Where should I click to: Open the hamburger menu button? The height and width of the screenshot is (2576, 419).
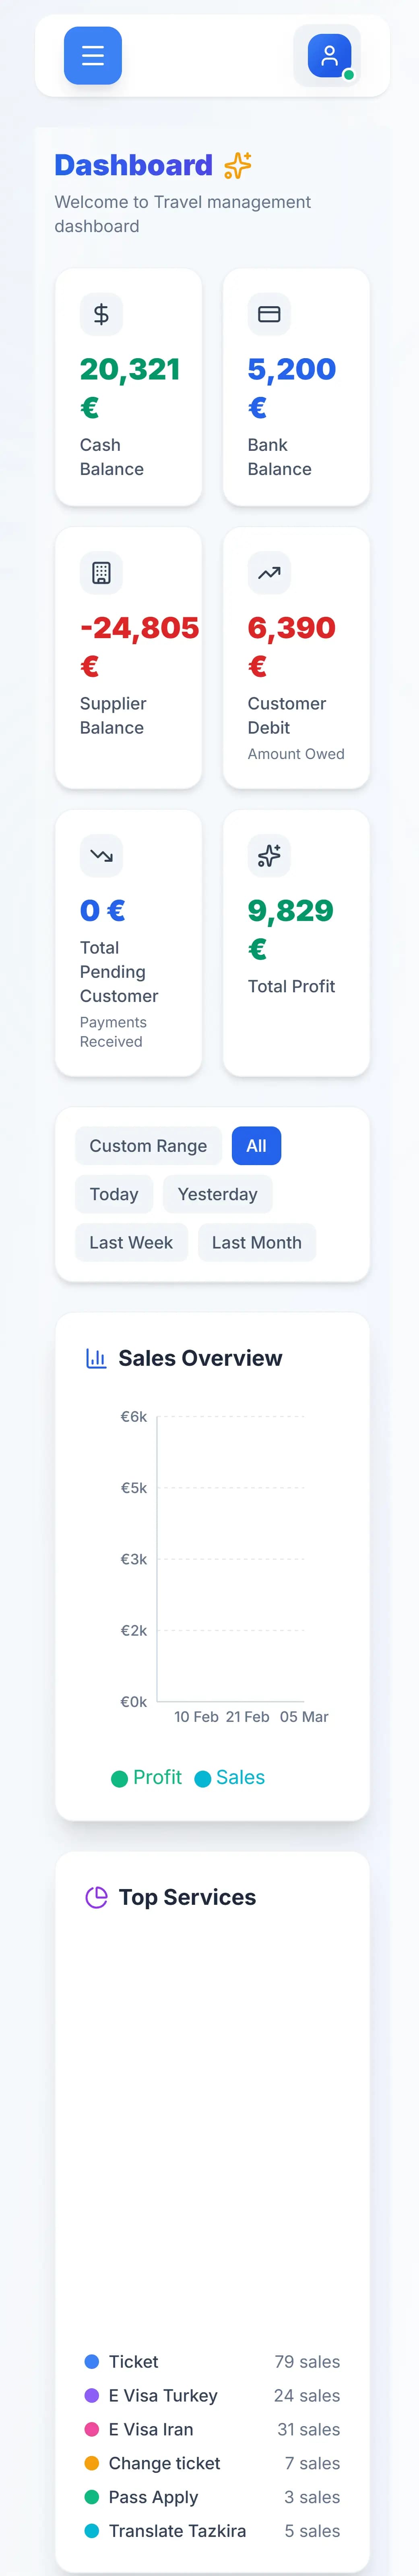pos(93,56)
